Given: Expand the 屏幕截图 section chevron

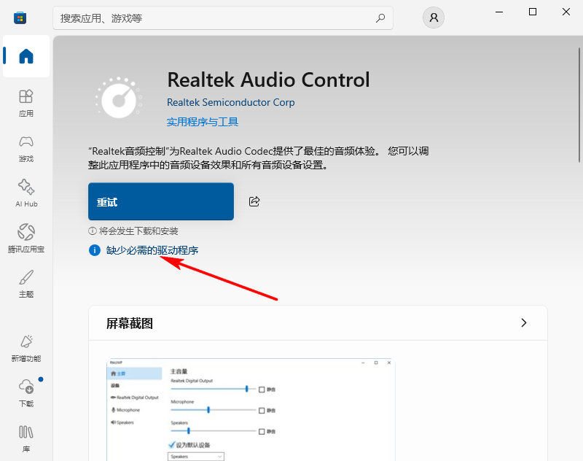Looking at the screenshot, I should click(523, 322).
